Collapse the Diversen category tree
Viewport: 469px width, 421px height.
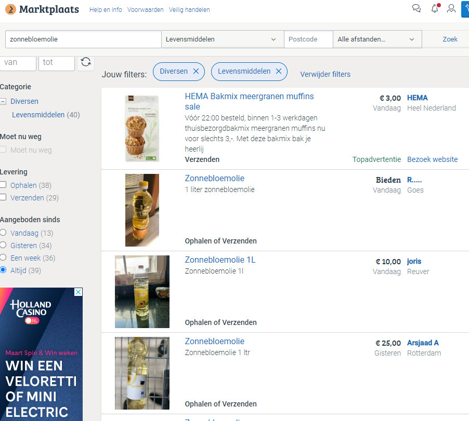pyautogui.click(x=3, y=102)
